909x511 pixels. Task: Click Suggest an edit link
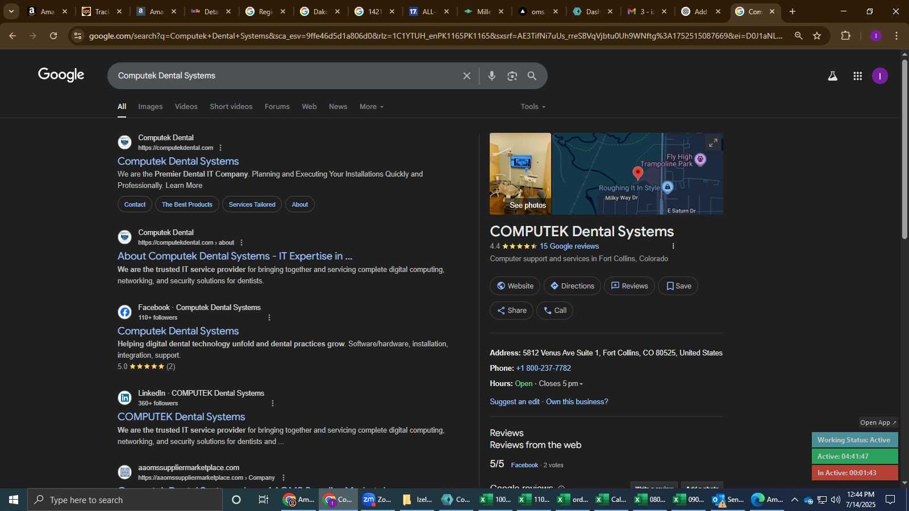tap(515, 401)
